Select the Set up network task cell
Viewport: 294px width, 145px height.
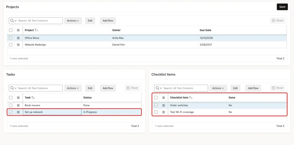coord(52,112)
